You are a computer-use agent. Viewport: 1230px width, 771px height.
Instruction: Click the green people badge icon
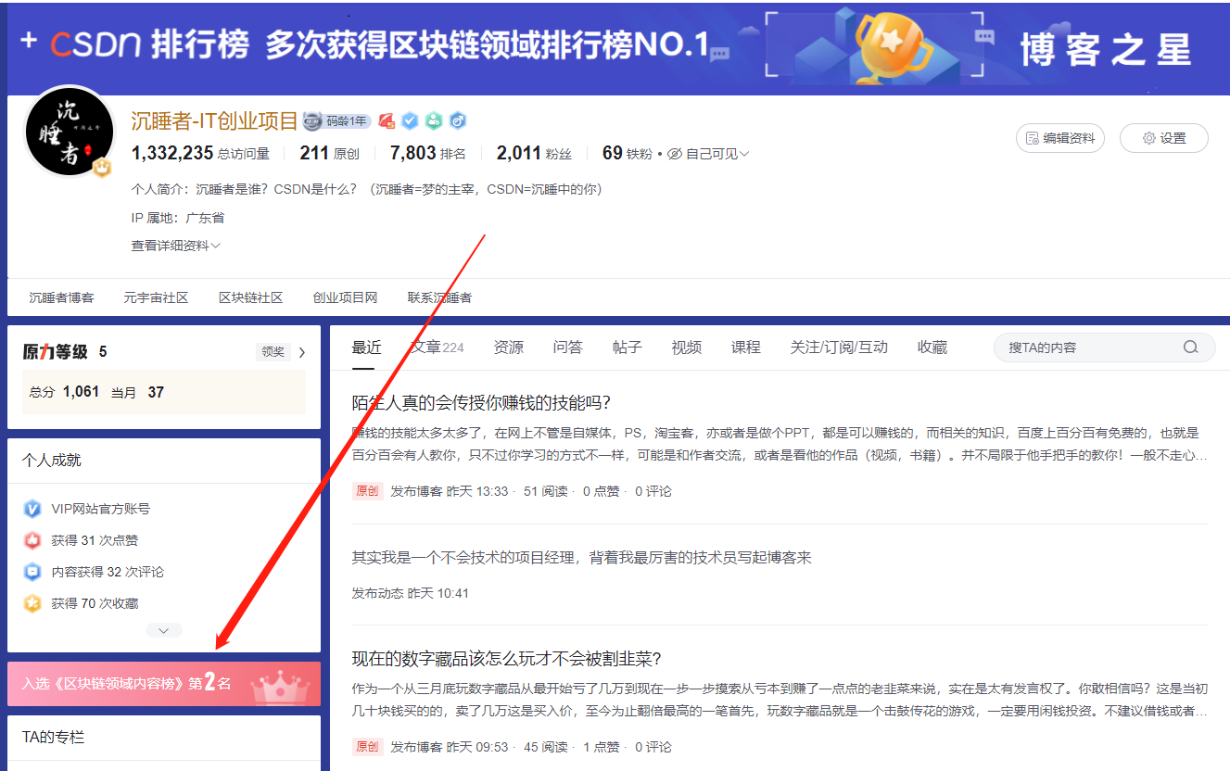[x=434, y=121]
